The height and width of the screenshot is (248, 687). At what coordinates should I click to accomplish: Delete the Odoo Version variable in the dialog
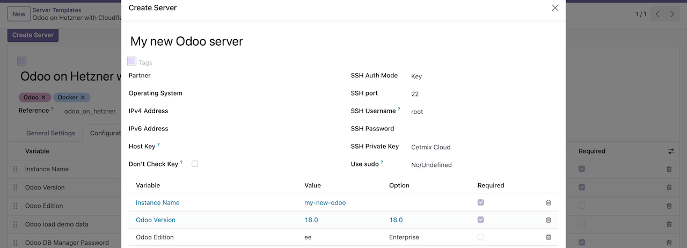click(x=548, y=220)
